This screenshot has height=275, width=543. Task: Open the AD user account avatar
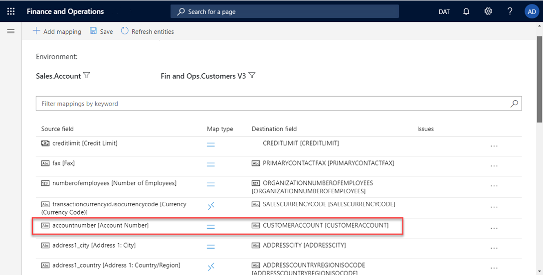[532, 12]
